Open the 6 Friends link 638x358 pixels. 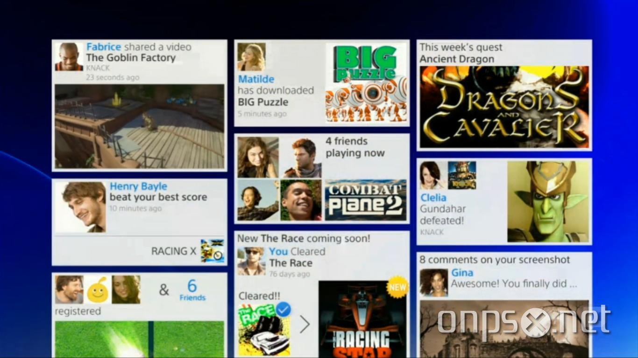tap(192, 290)
